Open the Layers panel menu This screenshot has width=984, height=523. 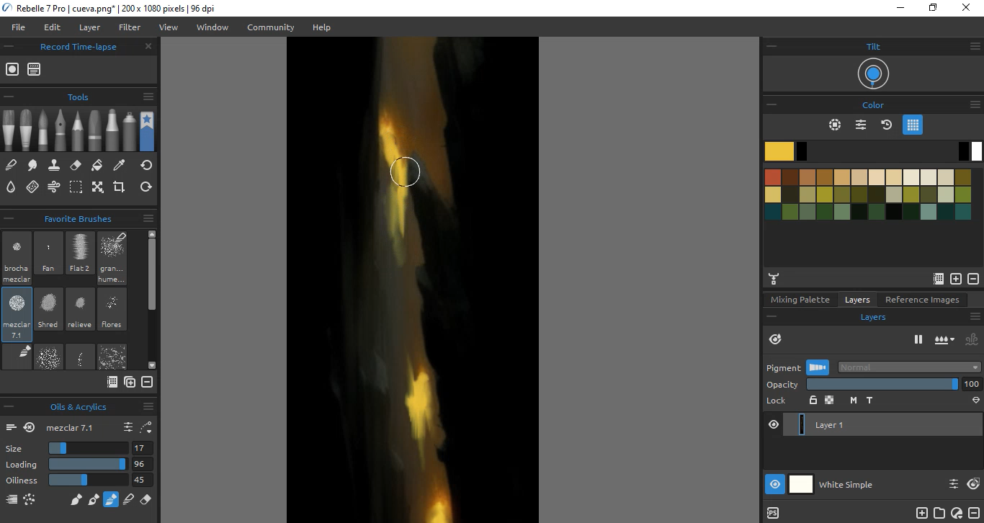pyautogui.click(x=976, y=316)
